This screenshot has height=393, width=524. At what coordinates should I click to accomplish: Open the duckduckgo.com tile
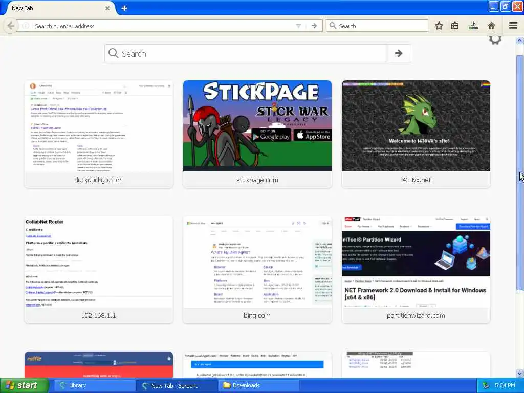click(x=99, y=134)
